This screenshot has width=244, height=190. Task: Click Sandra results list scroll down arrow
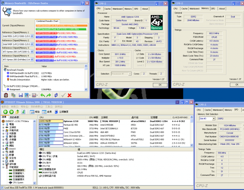(86, 89)
